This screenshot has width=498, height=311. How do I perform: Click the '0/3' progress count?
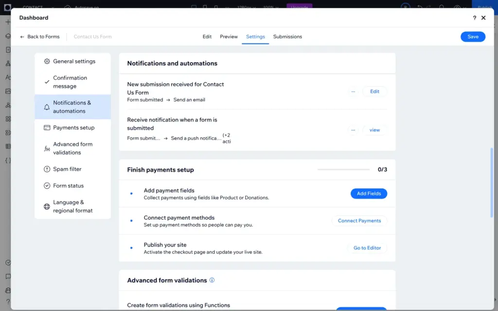click(x=382, y=170)
